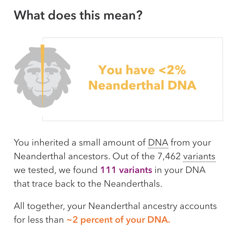Open the dotted-underlined DNA glossary term
The image size is (237, 229).
click(158, 143)
